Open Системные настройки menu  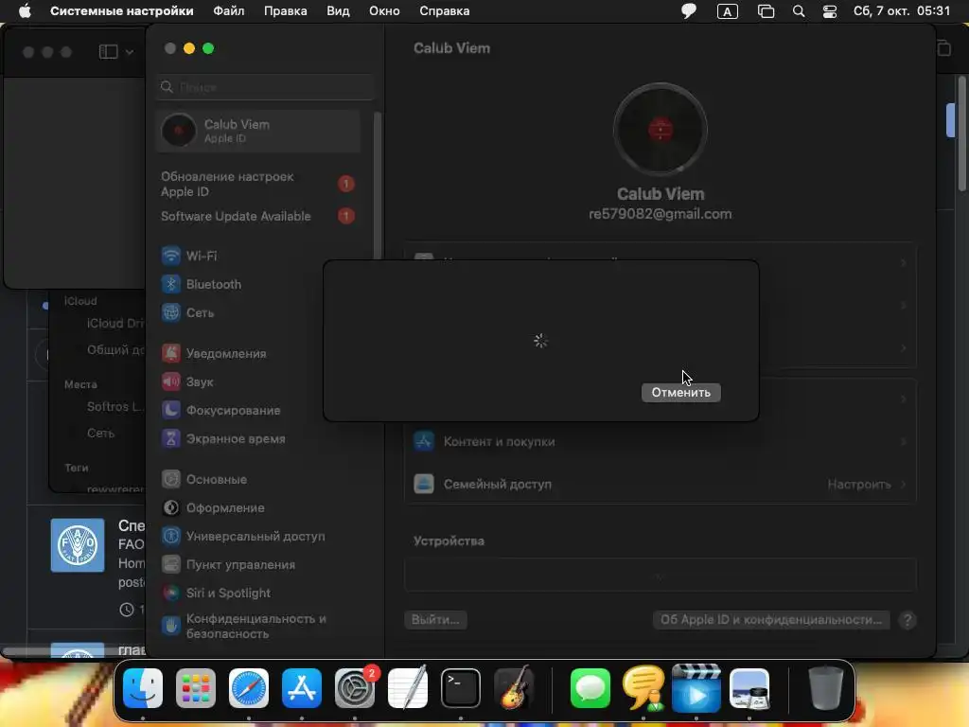pyautogui.click(x=122, y=11)
